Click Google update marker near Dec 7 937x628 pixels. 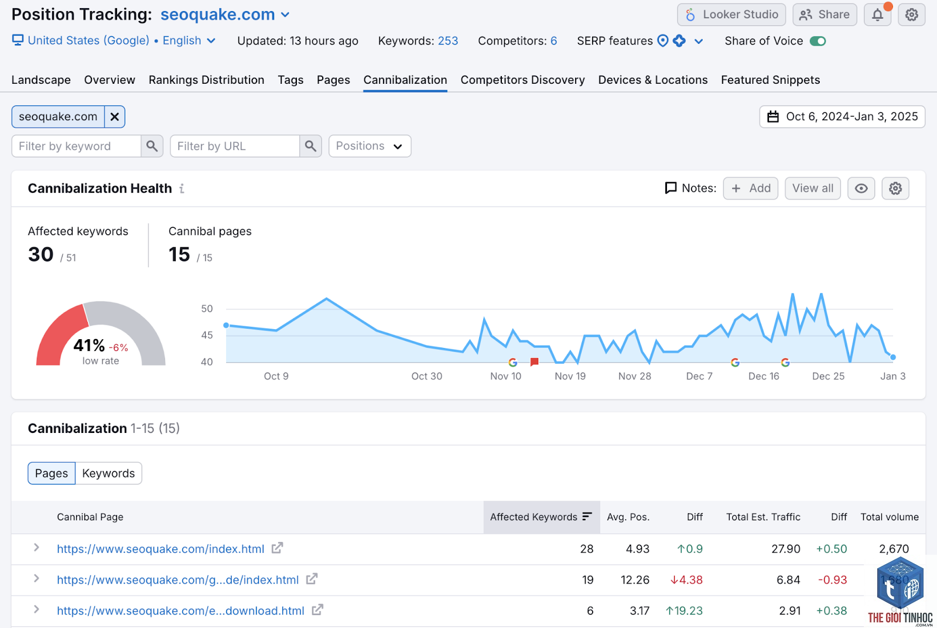(735, 363)
